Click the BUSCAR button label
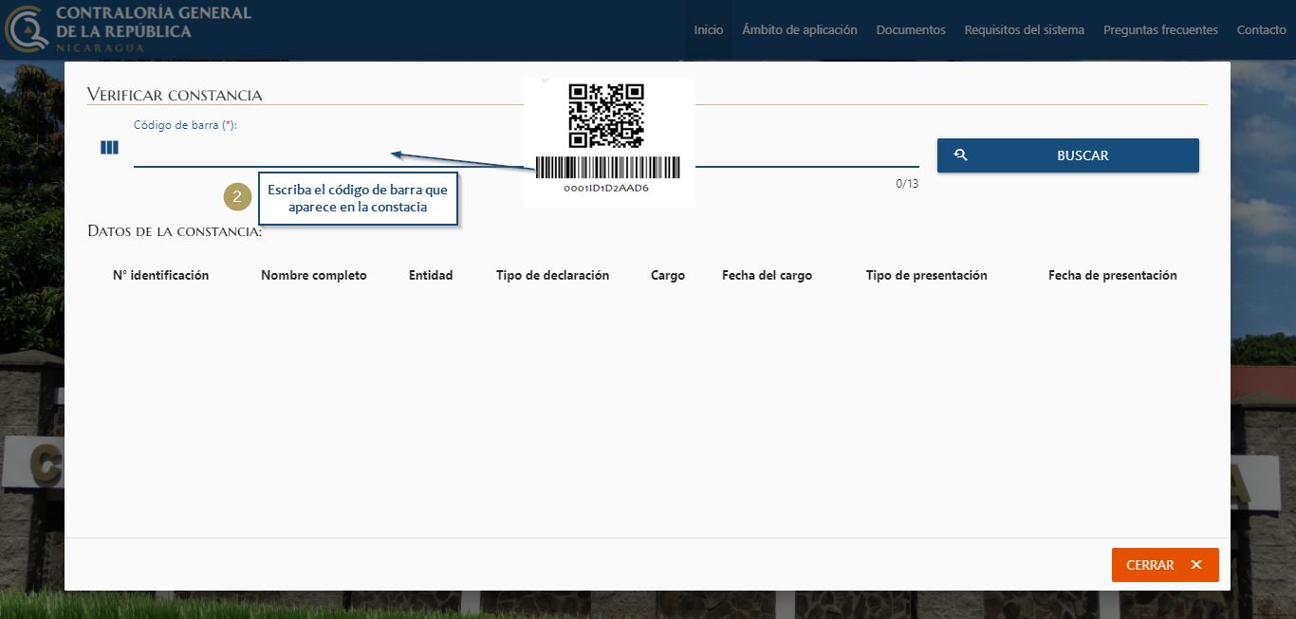The width and height of the screenshot is (1296, 619). pos(1083,155)
